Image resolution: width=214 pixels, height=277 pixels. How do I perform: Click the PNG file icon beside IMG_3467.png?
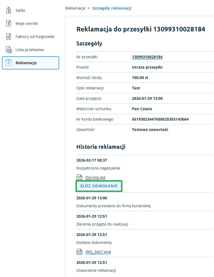pyautogui.click(x=80, y=252)
